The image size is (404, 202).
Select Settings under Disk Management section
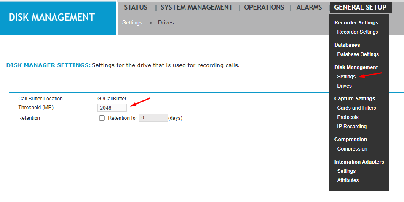coord(346,77)
